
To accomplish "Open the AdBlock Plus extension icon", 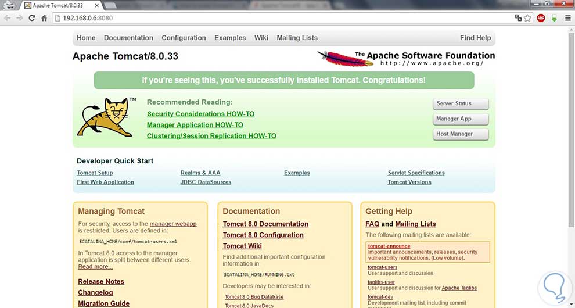I will click(x=541, y=18).
